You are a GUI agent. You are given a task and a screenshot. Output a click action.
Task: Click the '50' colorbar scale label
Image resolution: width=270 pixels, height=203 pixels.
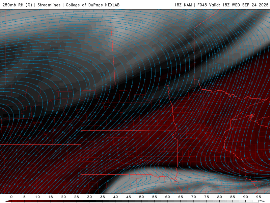141,197
